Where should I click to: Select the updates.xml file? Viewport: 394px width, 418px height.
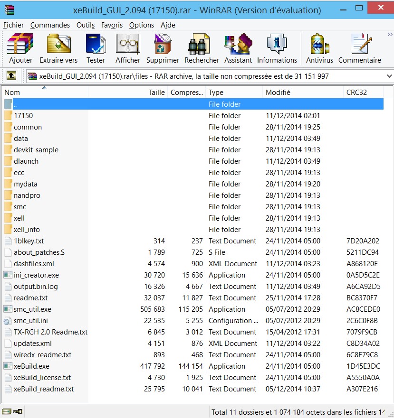click(x=33, y=344)
